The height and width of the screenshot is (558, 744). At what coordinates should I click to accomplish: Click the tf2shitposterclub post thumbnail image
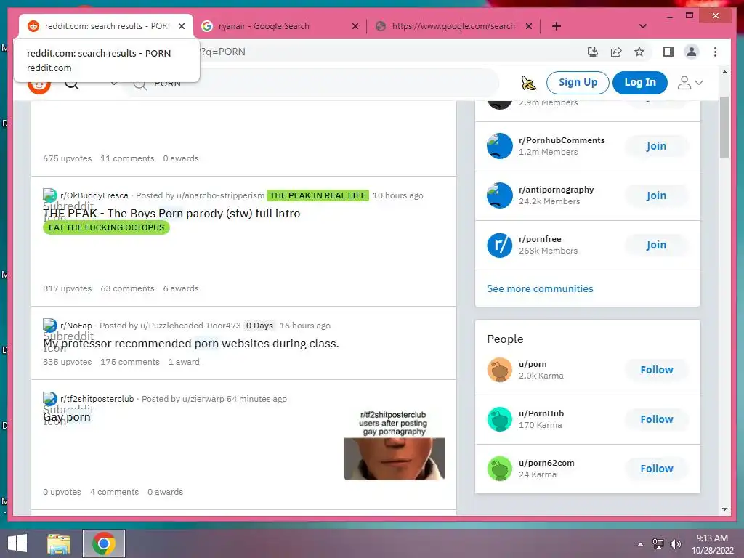click(395, 445)
